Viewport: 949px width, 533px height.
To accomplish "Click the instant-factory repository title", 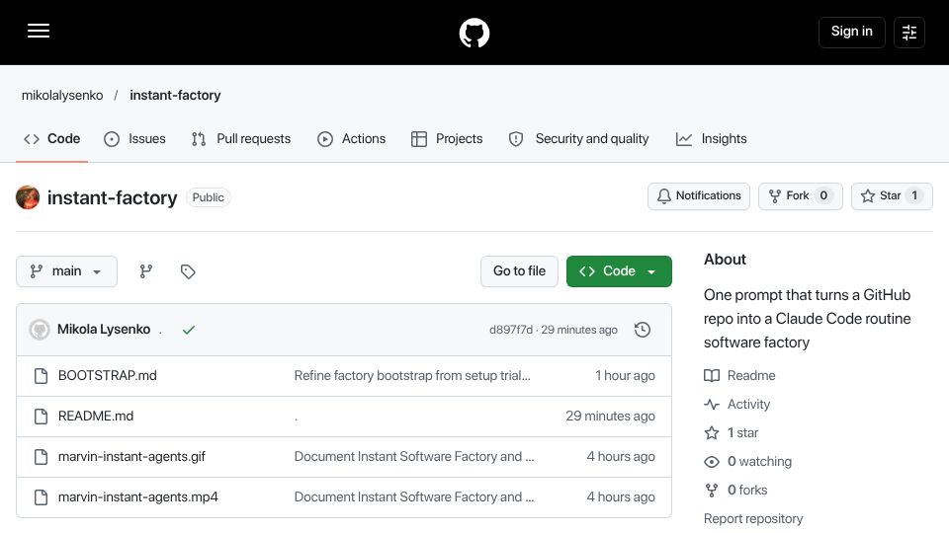I will click(112, 197).
